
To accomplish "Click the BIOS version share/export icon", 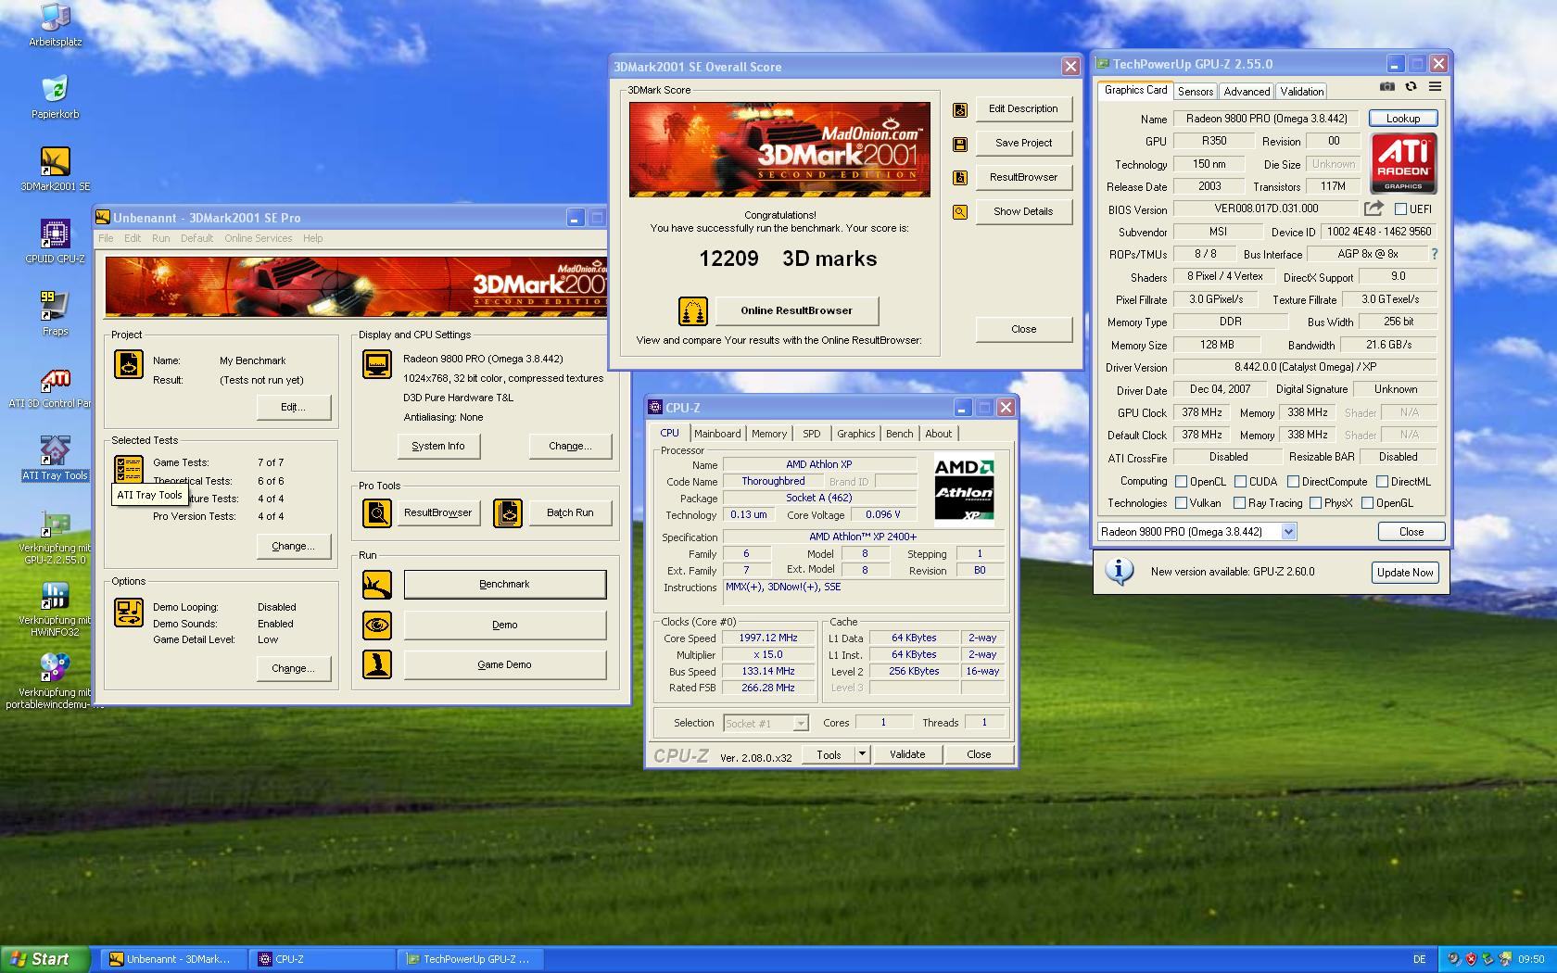I will coord(1373,208).
